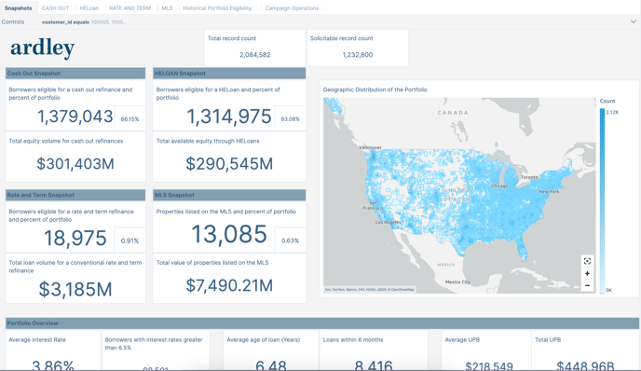Click the map zoom out minus button
Viewport: 641px width, 371px height.
[587, 285]
